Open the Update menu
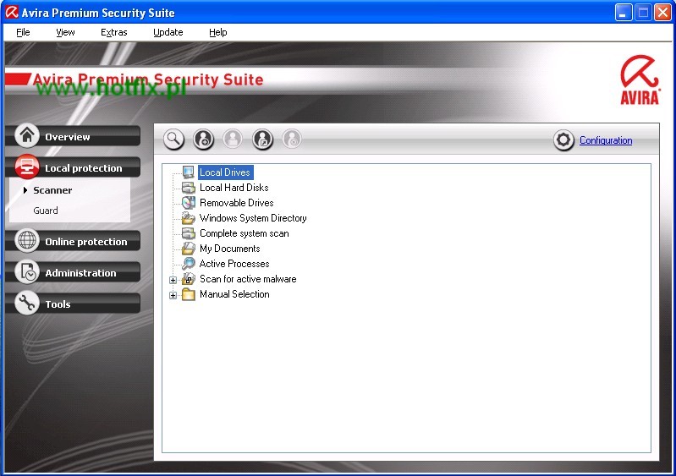The image size is (676, 476). (x=168, y=32)
